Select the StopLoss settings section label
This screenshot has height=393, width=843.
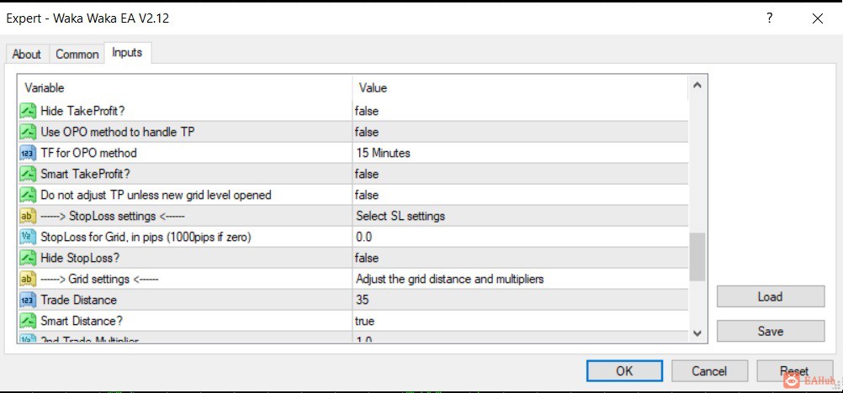click(113, 216)
